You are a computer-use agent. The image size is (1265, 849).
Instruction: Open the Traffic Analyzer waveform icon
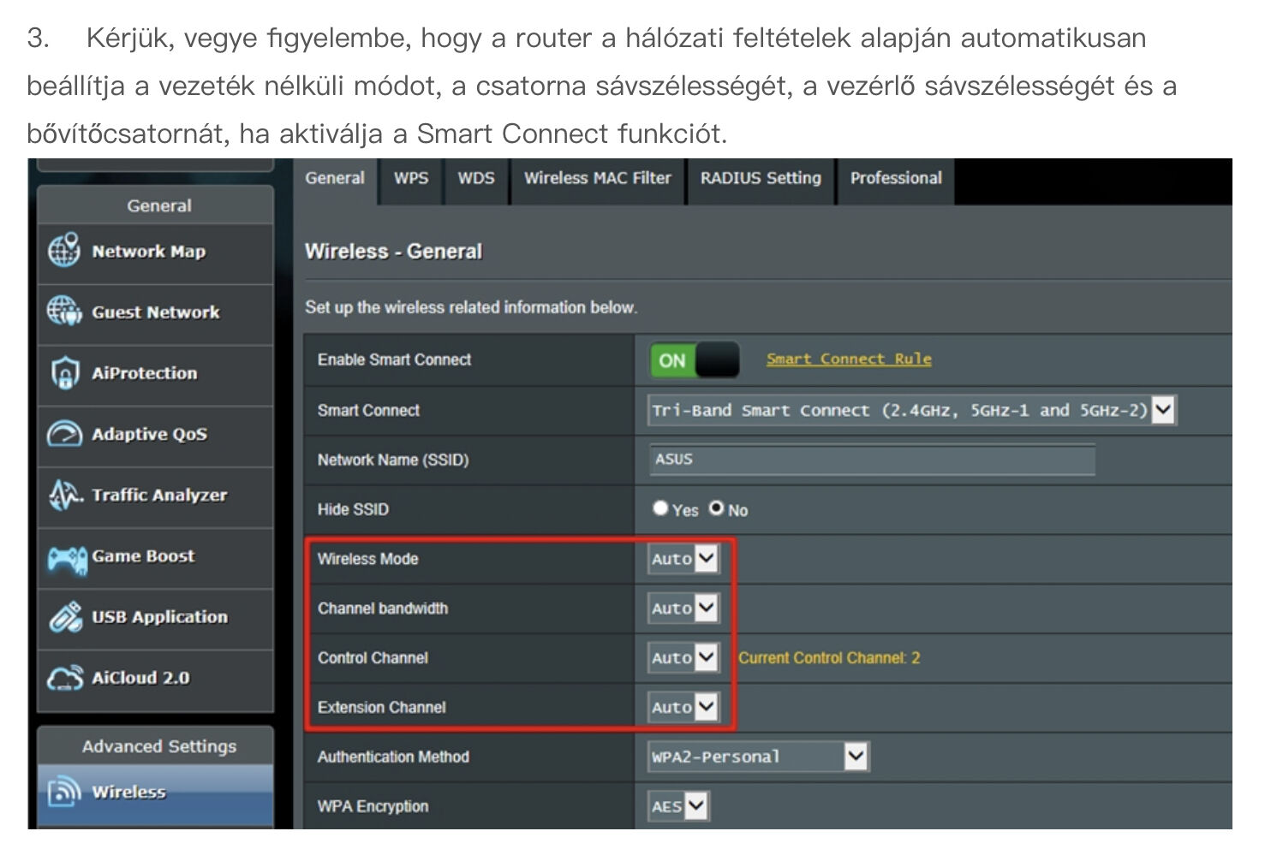[x=64, y=495]
